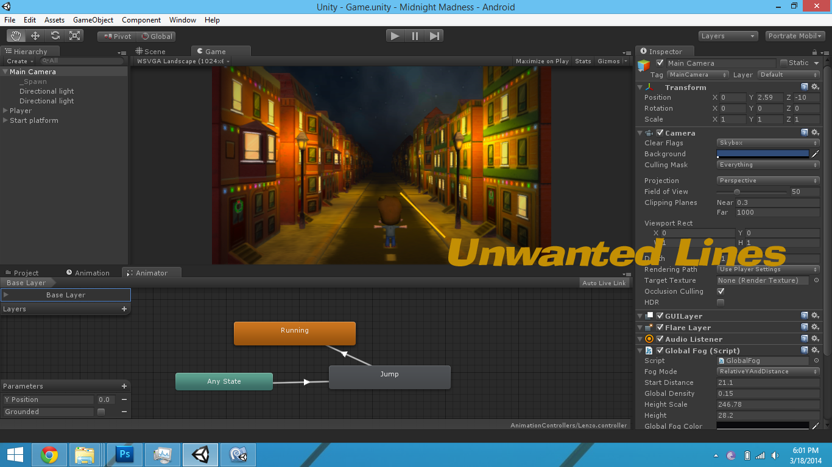Expand the Player object in Hierarchy

pyautogui.click(x=5, y=111)
